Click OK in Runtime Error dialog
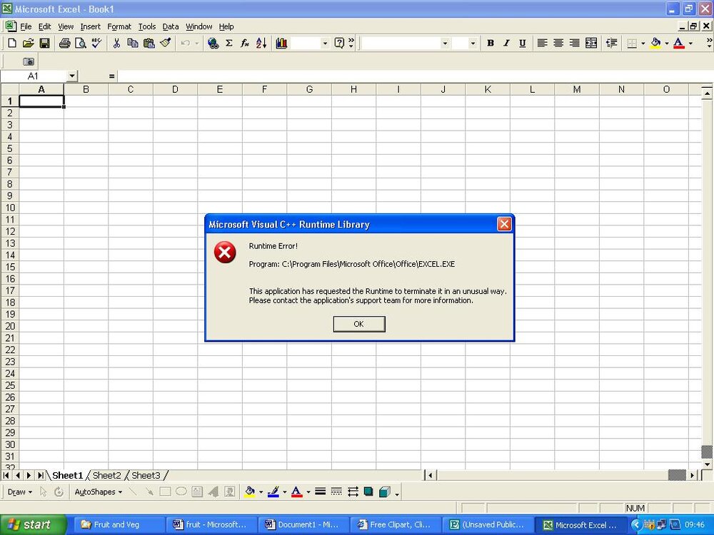This screenshot has height=535, width=714. 359,324
